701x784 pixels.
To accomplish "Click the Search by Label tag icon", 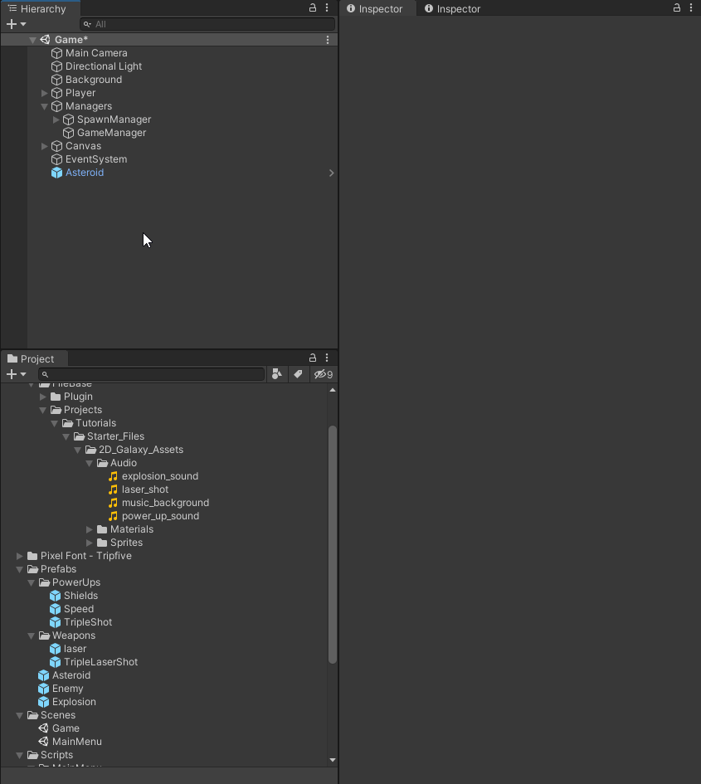I will pyautogui.click(x=298, y=374).
